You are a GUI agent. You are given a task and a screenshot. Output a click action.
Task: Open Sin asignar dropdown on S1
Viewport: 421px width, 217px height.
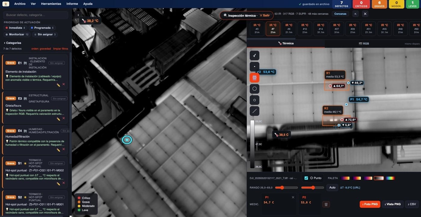pyautogui.click(x=57, y=164)
